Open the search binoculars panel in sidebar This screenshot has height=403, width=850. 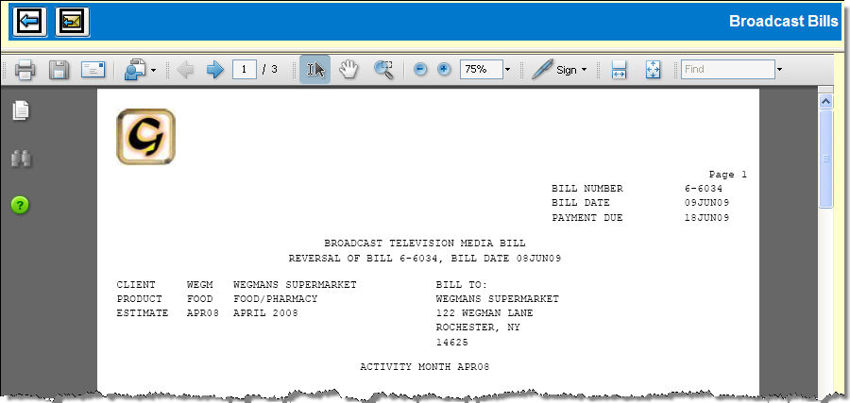pos(21,159)
